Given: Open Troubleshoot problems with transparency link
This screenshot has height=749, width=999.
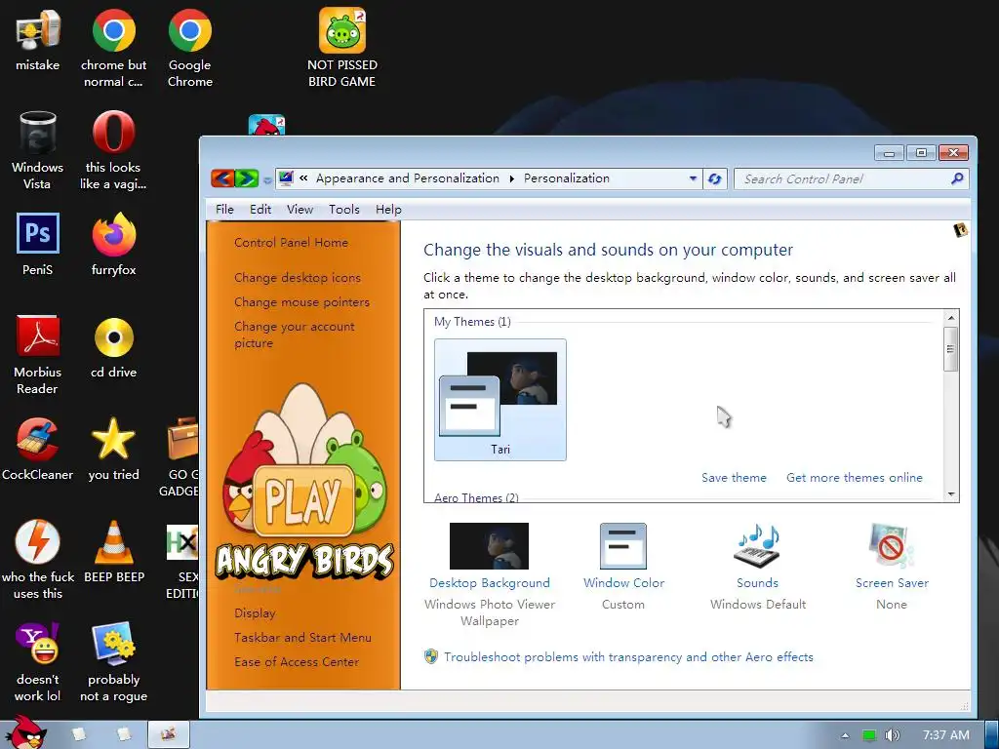Looking at the screenshot, I should point(628,657).
